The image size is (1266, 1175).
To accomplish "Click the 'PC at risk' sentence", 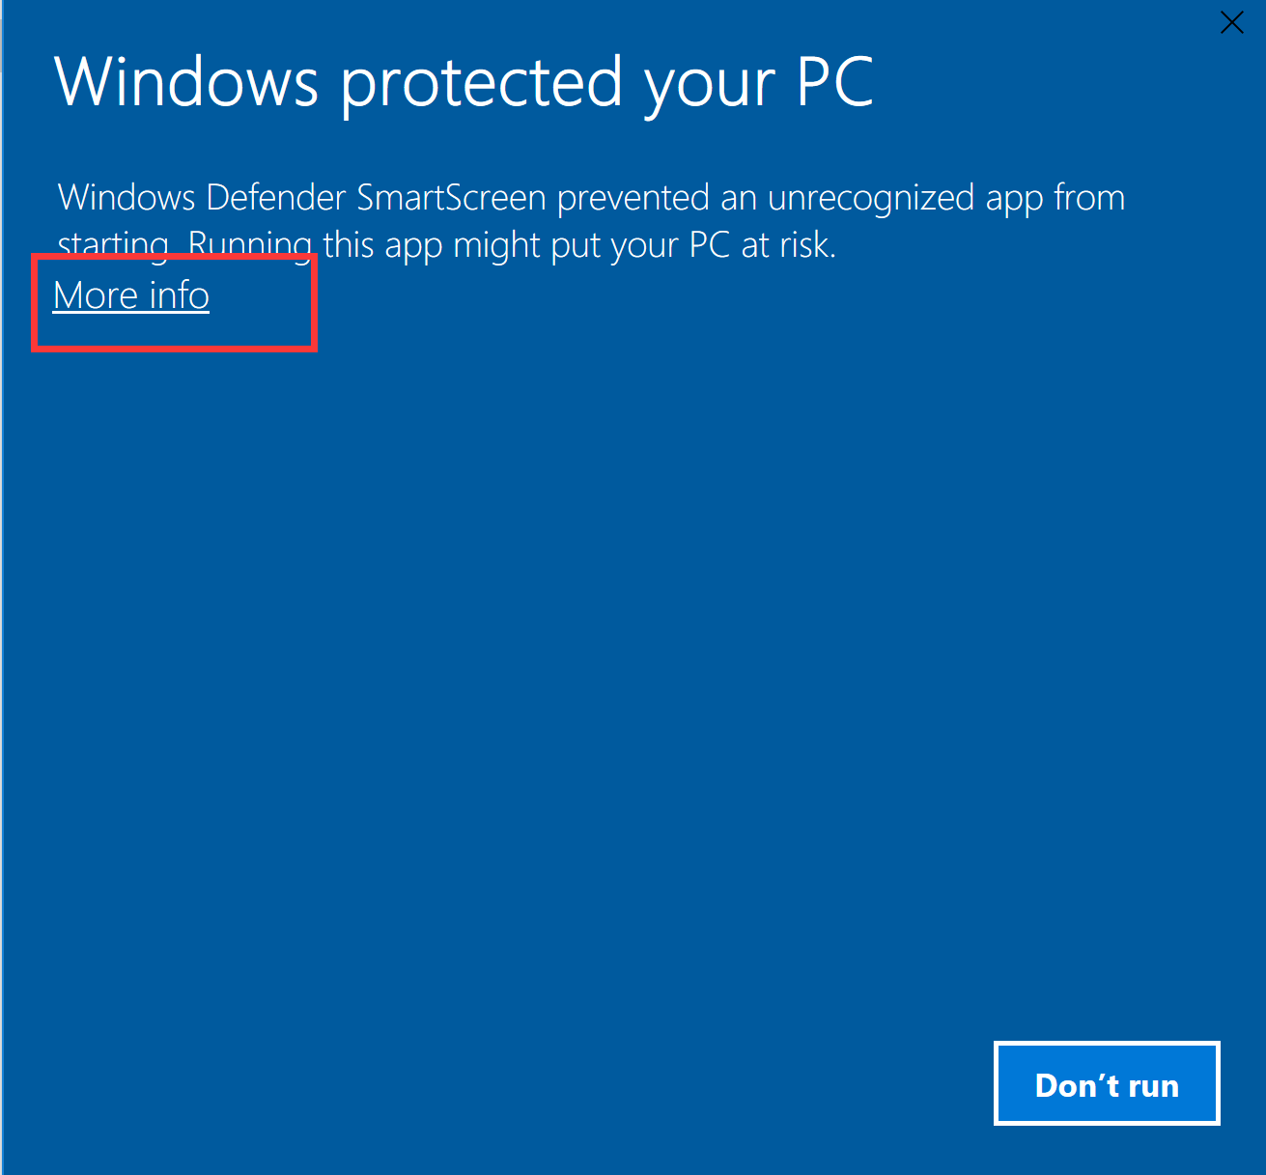I will tap(761, 245).
